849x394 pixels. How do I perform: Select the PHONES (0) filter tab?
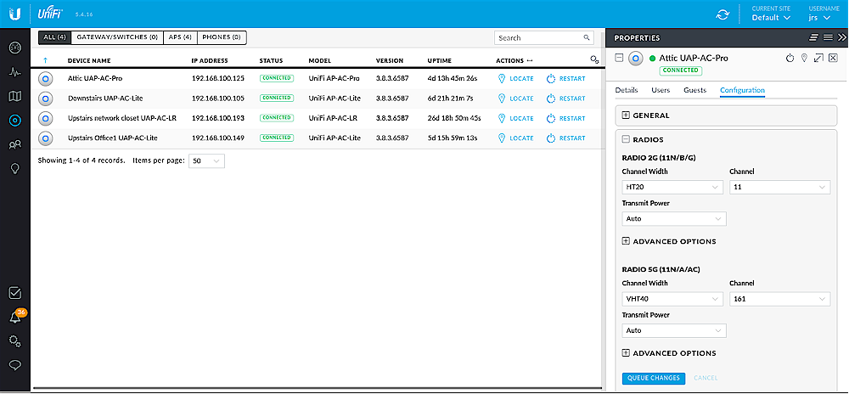222,37
